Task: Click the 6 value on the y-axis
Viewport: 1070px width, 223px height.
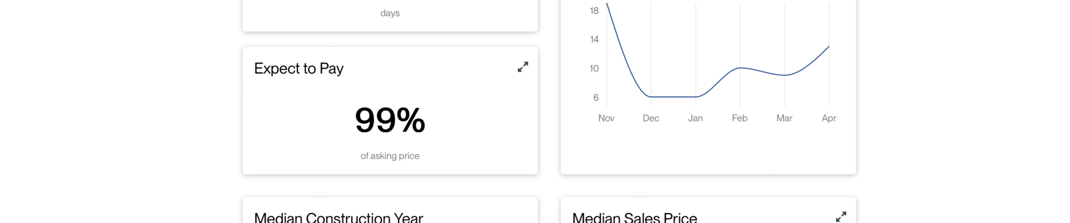Action: [x=596, y=98]
